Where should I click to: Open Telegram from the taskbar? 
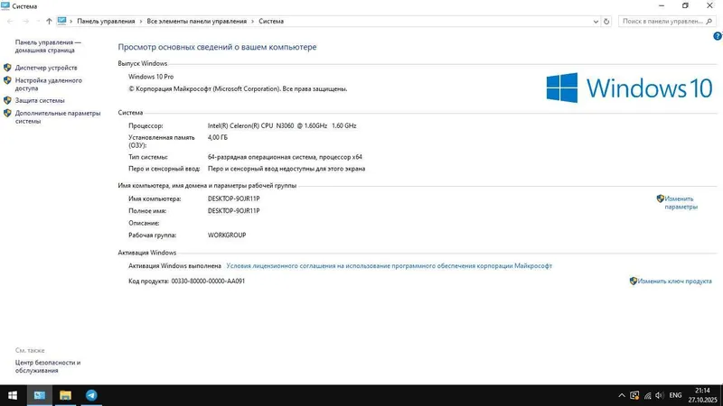click(91, 395)
